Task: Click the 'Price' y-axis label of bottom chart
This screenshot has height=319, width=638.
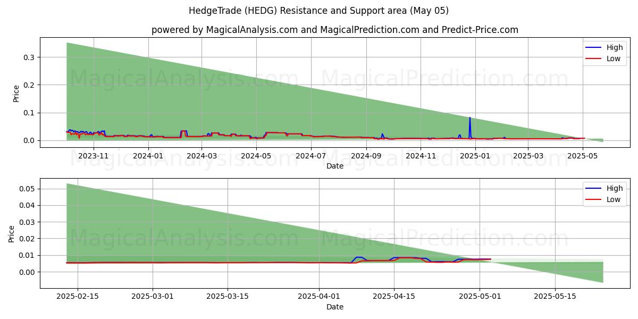Action: click(12, 233)
